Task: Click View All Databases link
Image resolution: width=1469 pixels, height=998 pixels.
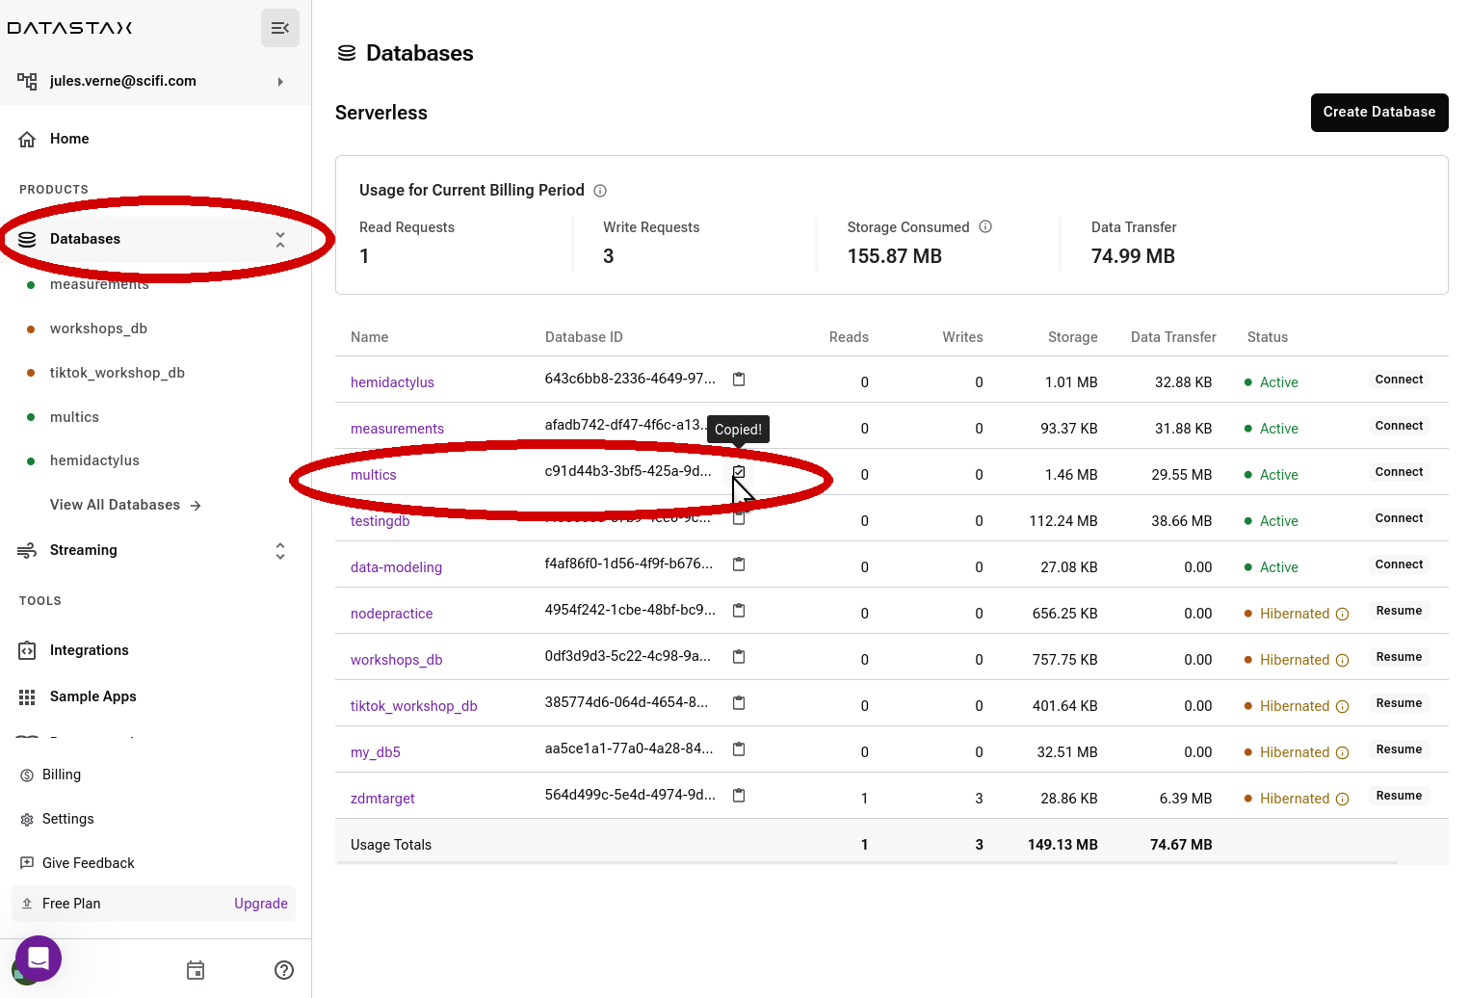Action: pyautogui.click(x=125, y=505)
